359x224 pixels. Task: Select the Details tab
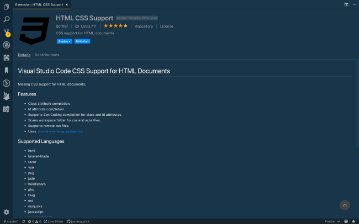point(24,55)
